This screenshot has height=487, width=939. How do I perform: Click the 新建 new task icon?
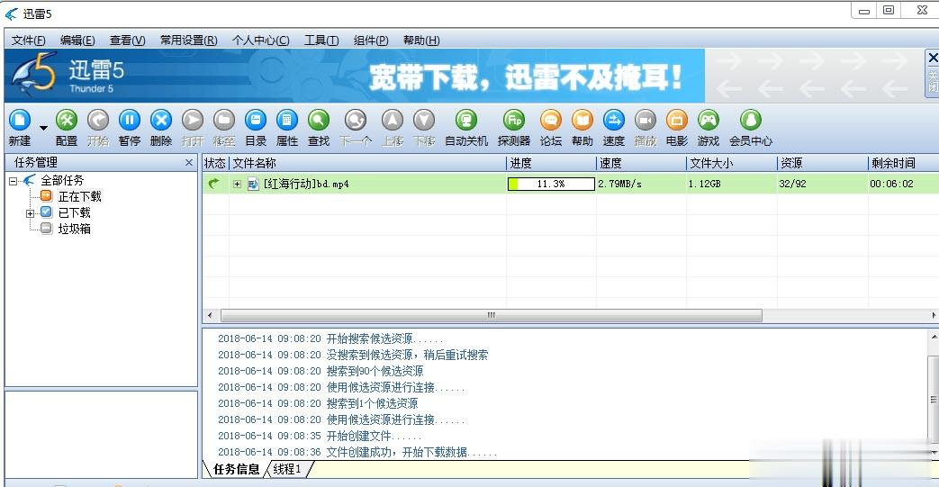pyautogui.click(x=19, y=121)
